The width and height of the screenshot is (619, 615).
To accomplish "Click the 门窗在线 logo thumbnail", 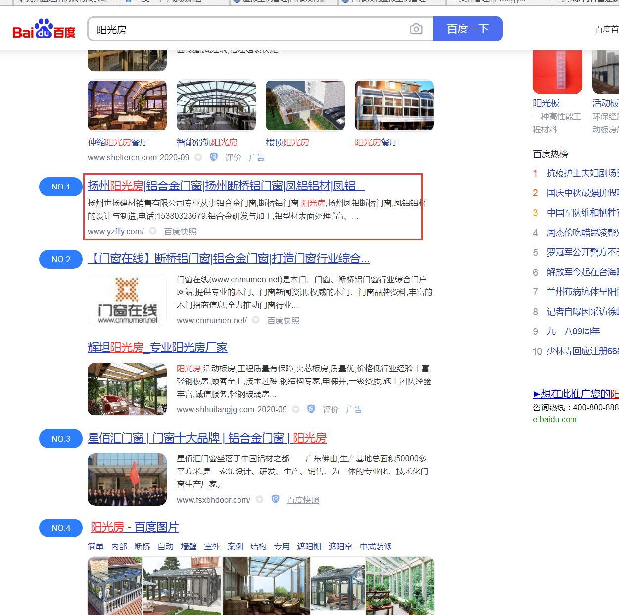I will (x=127, y=300).
